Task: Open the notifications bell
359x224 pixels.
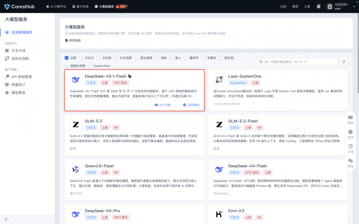Action: pyautogui.click(x=318, y=6)
